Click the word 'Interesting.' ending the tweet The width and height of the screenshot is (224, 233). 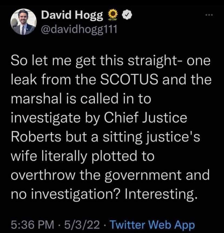click(162, 195)
